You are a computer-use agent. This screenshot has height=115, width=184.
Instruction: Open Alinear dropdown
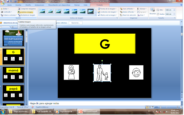pos(142,9)
